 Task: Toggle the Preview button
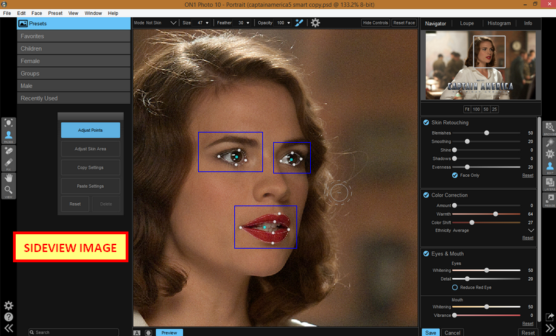coord(169,333)
